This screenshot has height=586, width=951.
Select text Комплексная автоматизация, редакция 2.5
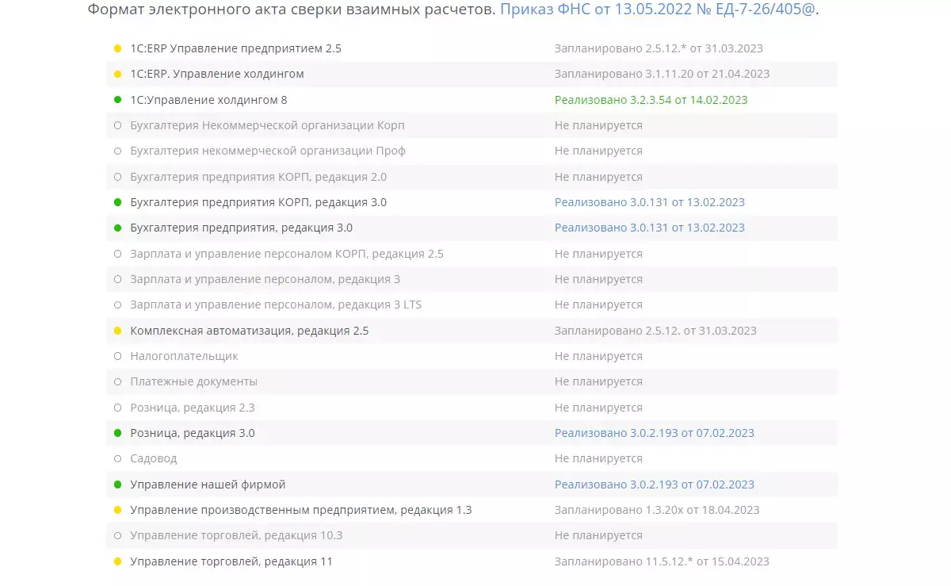(x=250, y=331)
